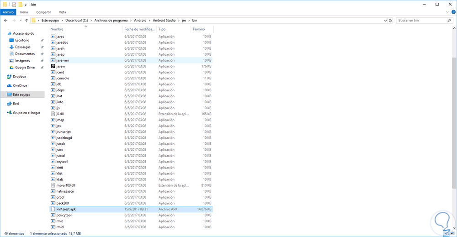Viewport: 457px width, 237px height.
Task: Click the vertical scrollbar thumb of file list
Action: click(x=454, y=122)
